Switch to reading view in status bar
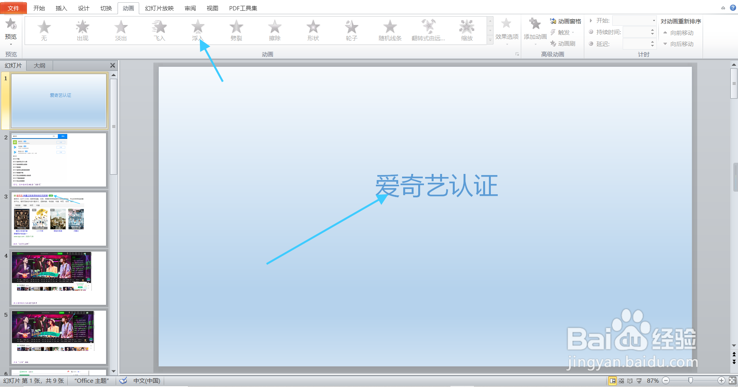Viewport: 738px width, 387px height. click(x=630, y=381)
